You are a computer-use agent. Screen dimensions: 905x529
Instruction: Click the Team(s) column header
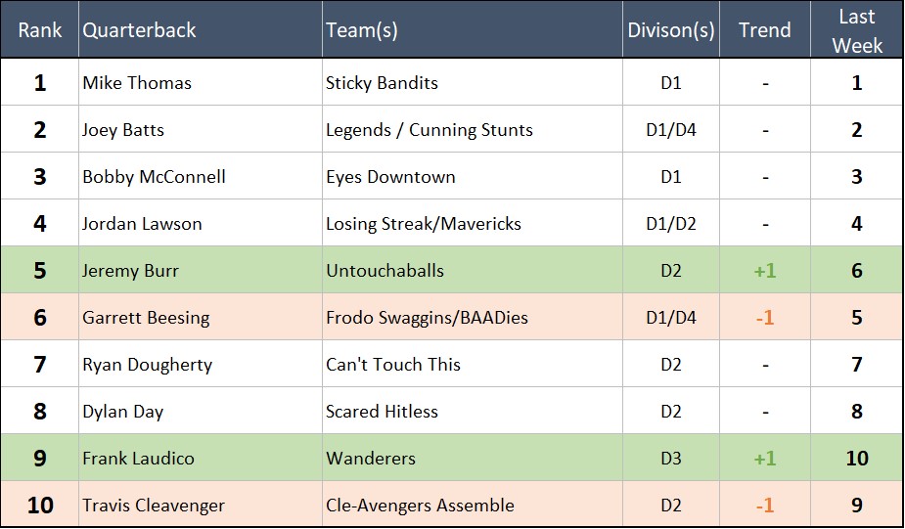(362, 30)
